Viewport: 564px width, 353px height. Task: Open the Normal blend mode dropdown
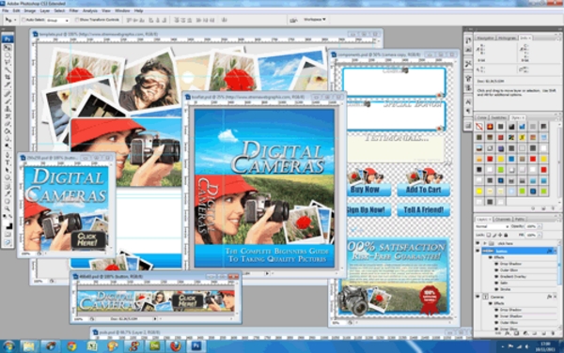pos(492,226)
